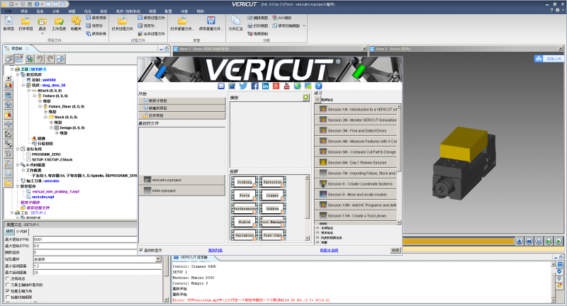Toggle the 启动时显示 show at startup checkbox
Image resolution: width=567 pixels, height=306 pixels.
click(141, 249)
